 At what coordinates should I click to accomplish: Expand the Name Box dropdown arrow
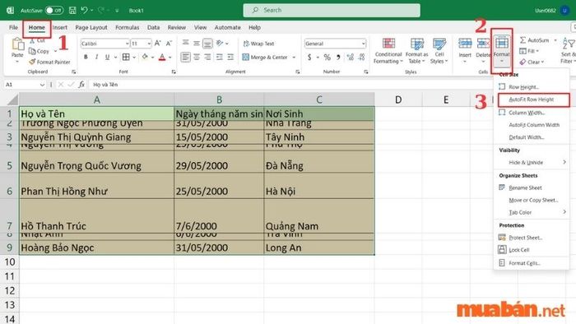tap(42, 85)
